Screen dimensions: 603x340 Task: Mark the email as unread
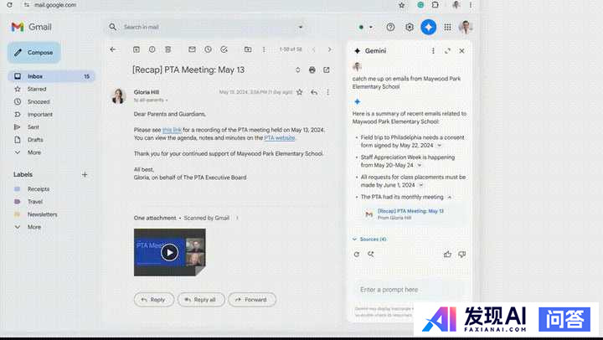point(192,49)
